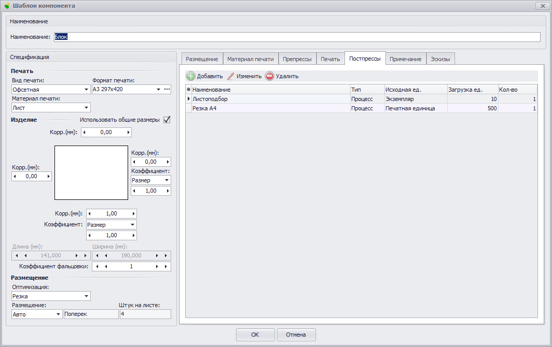Open the Материал печати tab

point(250,59)
